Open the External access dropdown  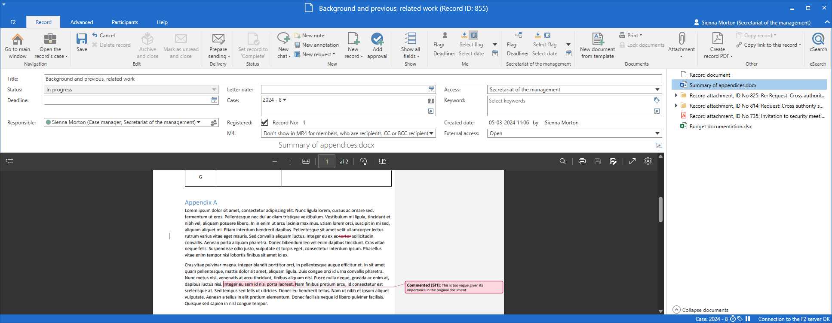[x=657, y=133]
